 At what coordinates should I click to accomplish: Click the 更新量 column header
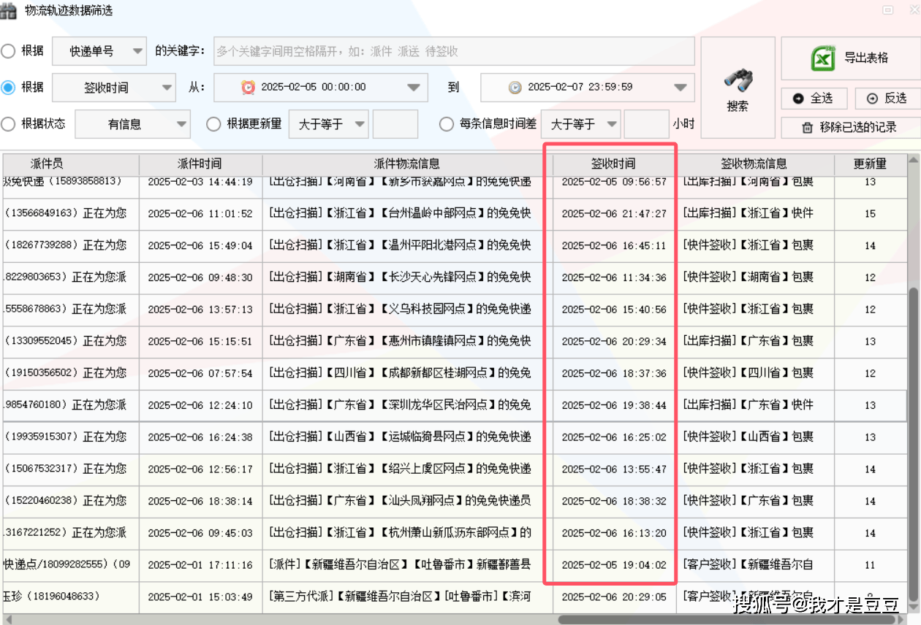tap(870, 164)
